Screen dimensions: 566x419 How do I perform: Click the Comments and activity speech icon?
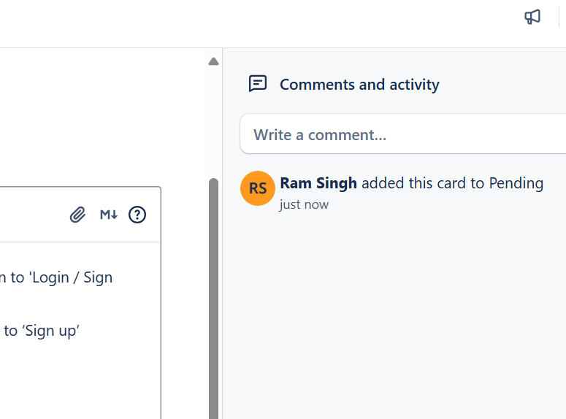258,84
